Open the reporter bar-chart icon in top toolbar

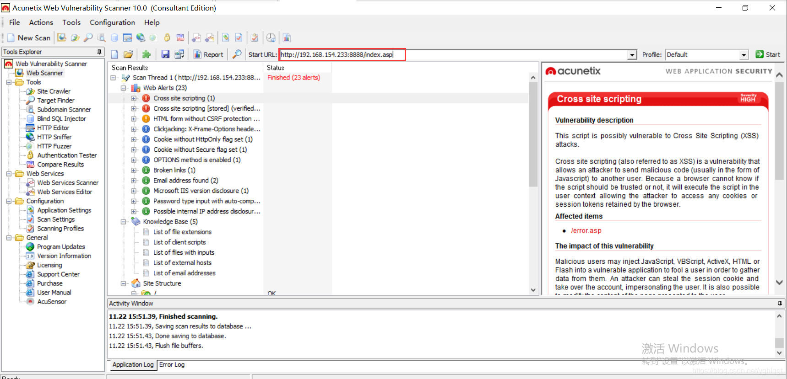click(x=287, y=37)
